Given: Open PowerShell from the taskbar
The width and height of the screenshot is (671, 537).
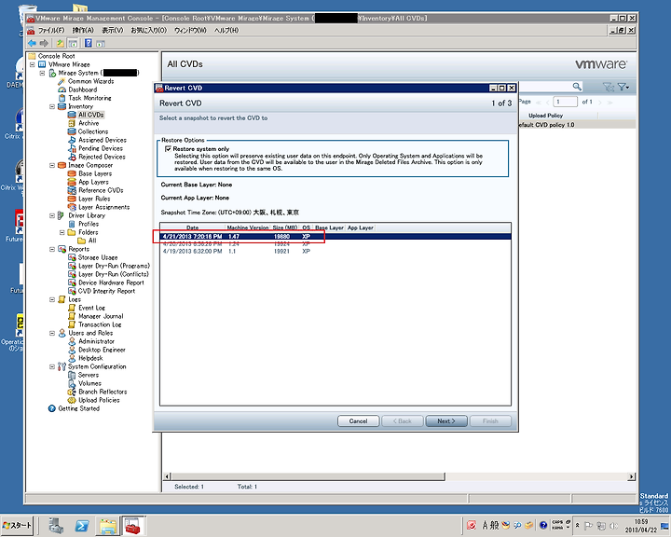Looking at the screenshot, I should click(x=82, y=526).
